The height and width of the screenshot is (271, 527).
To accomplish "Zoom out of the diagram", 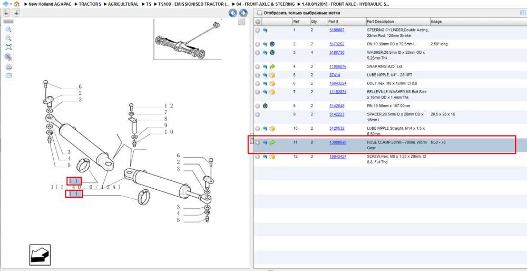I will pyautogui.click(x=9, y=38).
